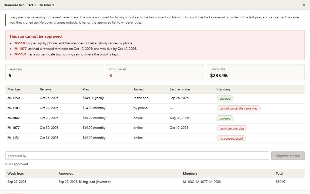Click the Runs approved label
Screen dimensions: 310x194
coord(17,164)
